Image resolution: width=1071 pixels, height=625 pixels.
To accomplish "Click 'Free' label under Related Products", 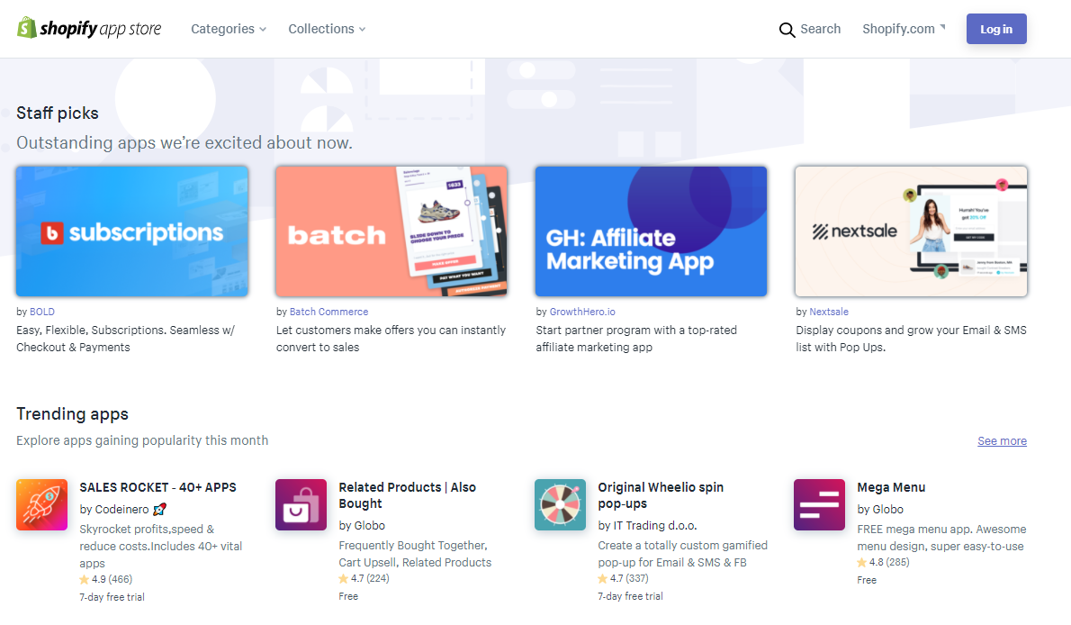I will click(348, 596).
